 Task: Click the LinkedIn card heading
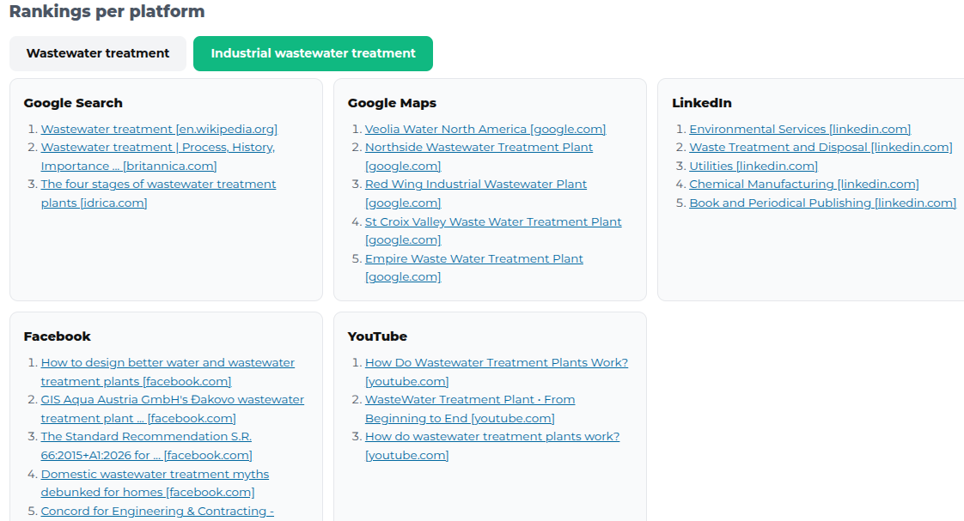point(701,103)
